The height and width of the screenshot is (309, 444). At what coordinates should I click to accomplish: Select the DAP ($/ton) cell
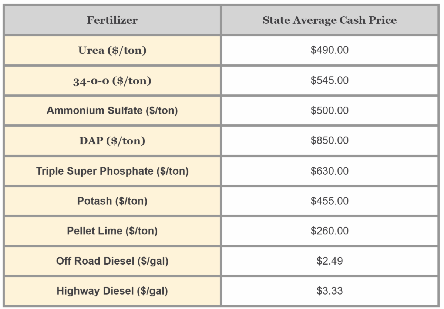[x=112, y=141]
